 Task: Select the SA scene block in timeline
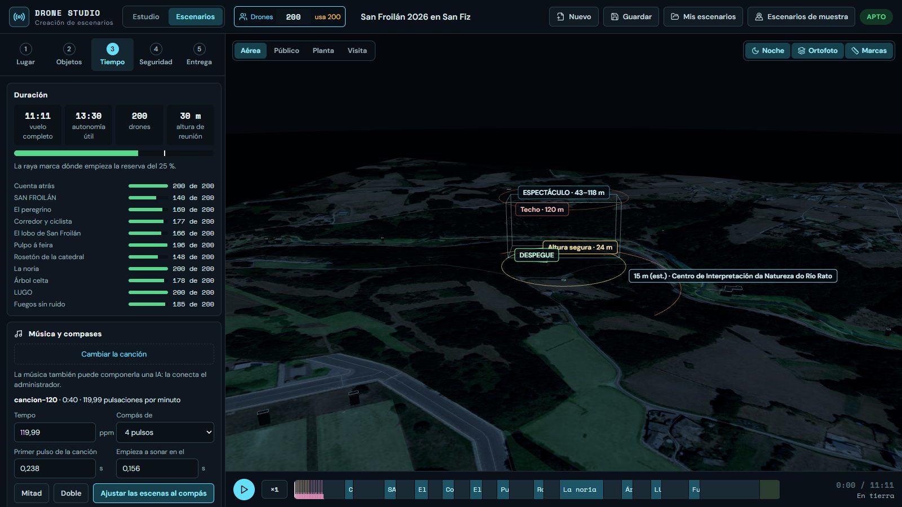point(391,490)
